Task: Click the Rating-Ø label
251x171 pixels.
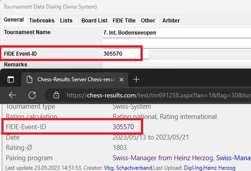Action: click(x=19, y=148)
